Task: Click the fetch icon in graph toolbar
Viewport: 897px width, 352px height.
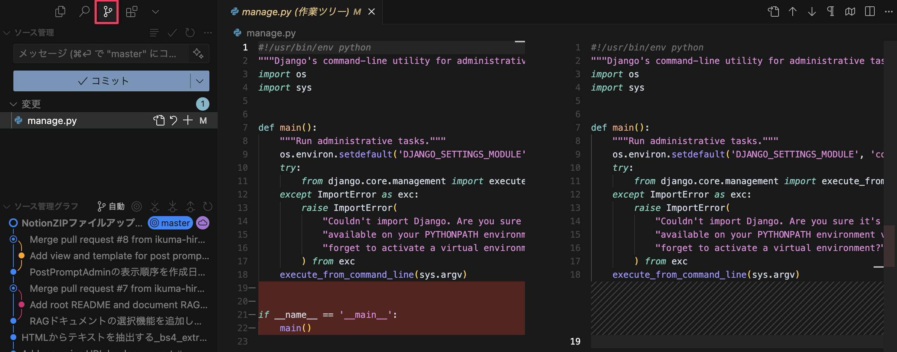Action: (155, 206)
